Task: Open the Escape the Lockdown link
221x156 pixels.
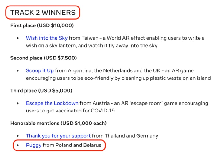Action: coord(52,103)
